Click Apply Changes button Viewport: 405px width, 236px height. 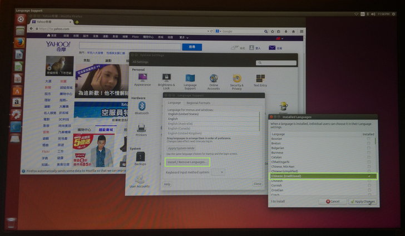(x=362, y=201)
